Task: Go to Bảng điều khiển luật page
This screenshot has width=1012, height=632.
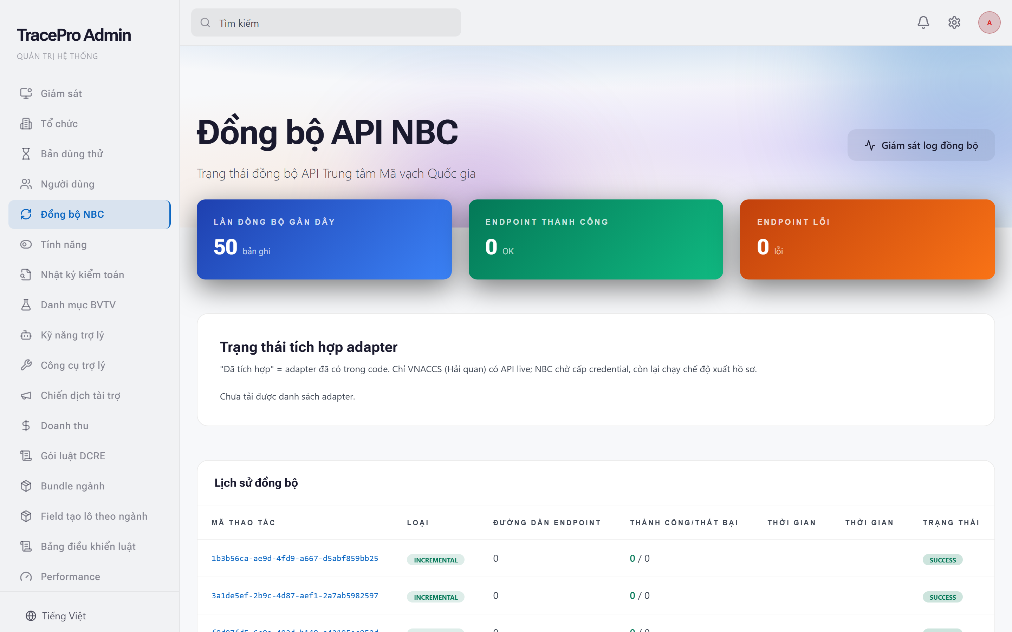Action: 90,546
